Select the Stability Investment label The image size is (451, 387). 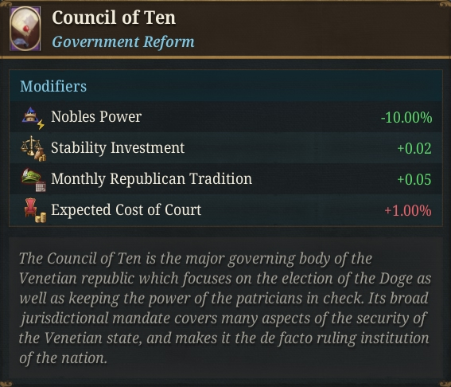click(118, 148)
